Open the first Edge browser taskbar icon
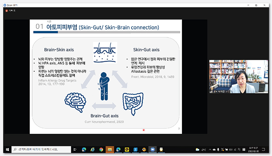Image resolution: width=272 pixels, height=156 pixels. click(x=84, y=150)
